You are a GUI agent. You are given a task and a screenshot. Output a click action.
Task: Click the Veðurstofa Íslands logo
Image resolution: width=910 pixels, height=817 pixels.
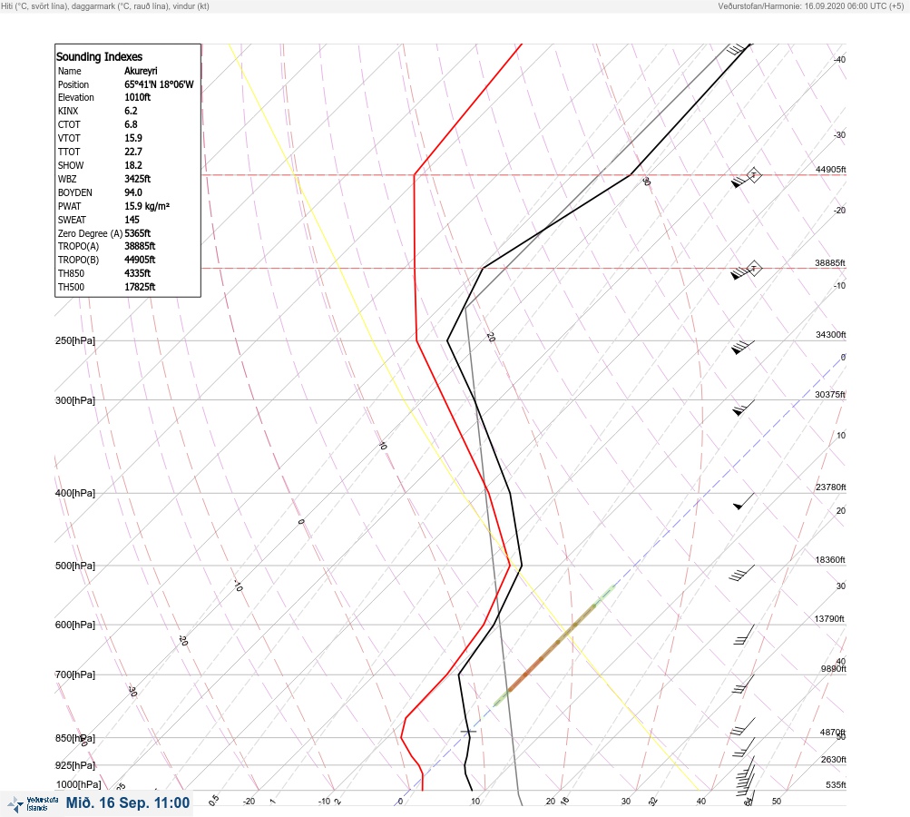point(33,804)
